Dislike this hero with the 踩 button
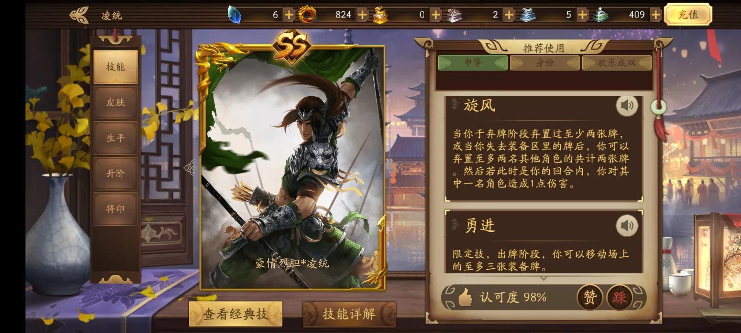This screenshot has width=741, height=333. pos(619,297)
